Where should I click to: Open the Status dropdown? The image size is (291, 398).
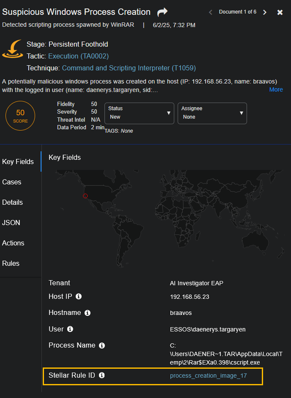pos(139,113)
